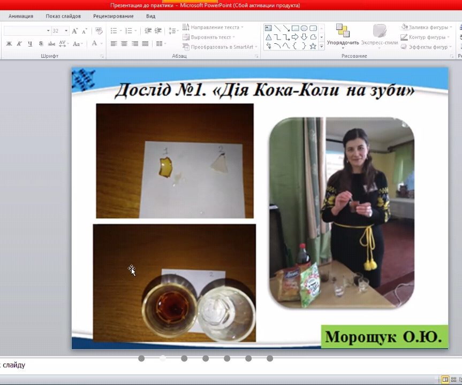This screenshot has height=385, width=462.
Task: Switch to the Вид ribbon tab
Action: (x=150, y=16)
